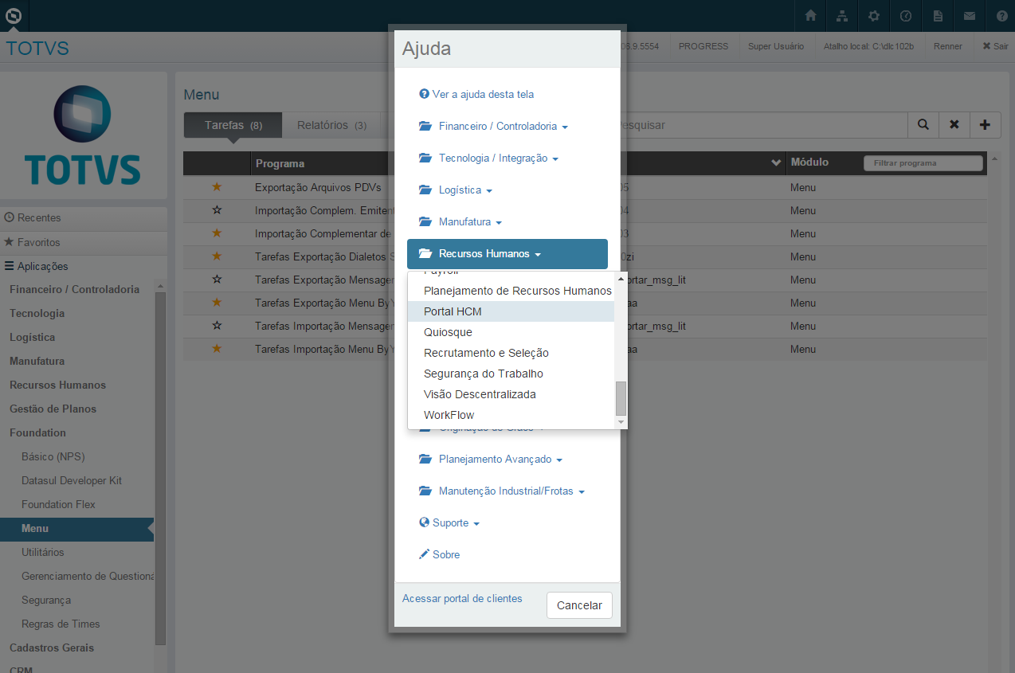Screen dimensions: 1015x673
Task: Toggle favorite star for Exportação Arquivos PDVs
Action: point(217,187)
